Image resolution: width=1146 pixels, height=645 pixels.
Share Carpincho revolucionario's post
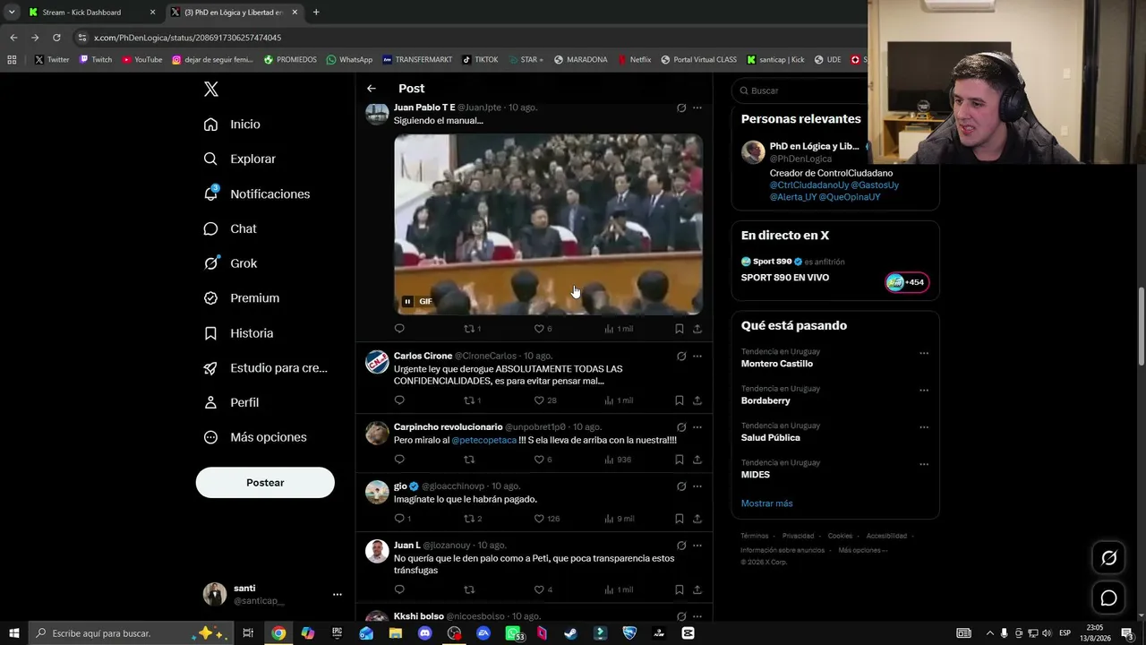coord(697,460)
